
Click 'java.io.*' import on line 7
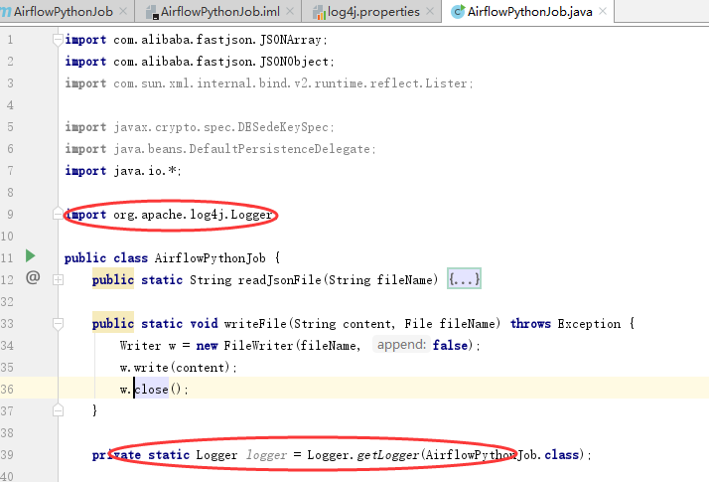coord(145,171)
